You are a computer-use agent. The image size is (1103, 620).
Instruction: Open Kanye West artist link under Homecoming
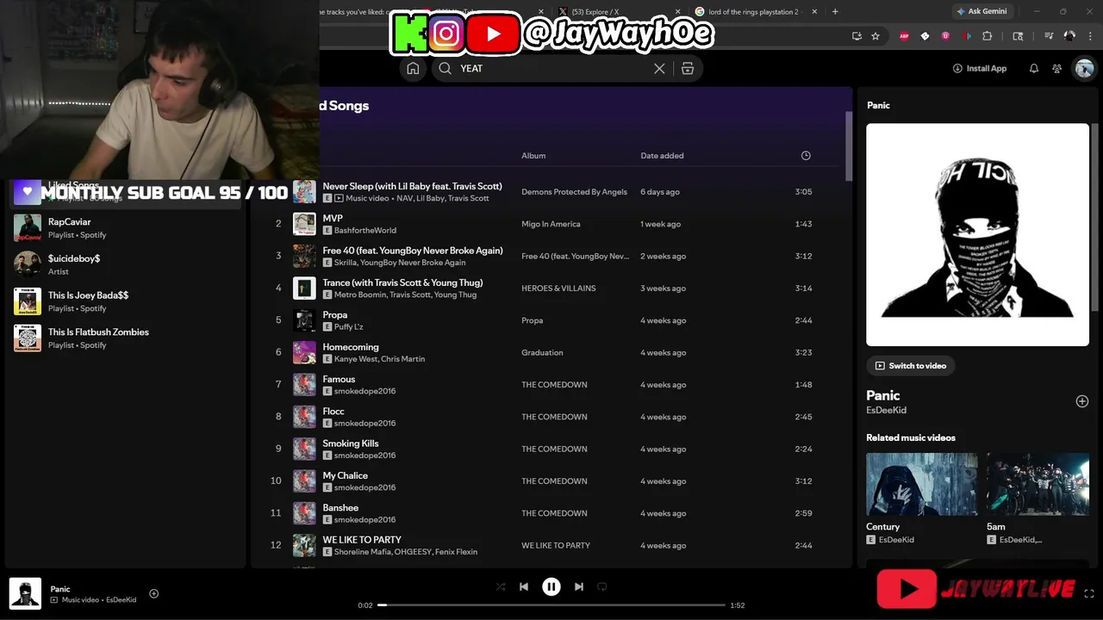[x=355, y=359]
